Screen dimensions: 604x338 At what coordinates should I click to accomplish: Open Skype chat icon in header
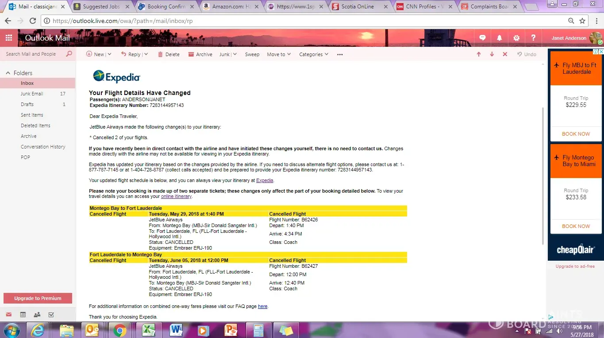pyautogui.click(x=482, y=38)
